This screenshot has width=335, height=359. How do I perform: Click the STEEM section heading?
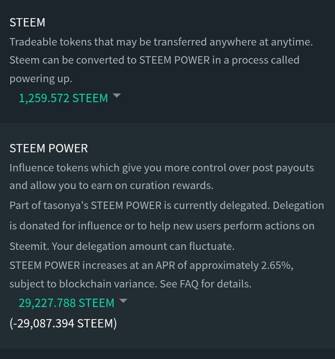point(27,22)
